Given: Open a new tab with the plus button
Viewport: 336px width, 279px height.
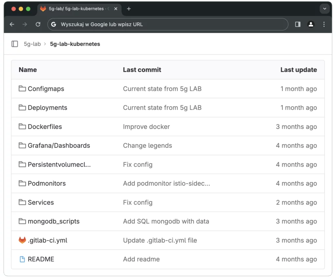Looking at the screenshot, I should coord(129,9).
